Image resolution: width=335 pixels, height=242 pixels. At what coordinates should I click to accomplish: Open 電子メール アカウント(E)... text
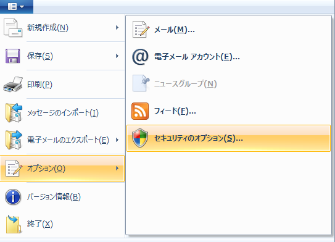click(197, 57)
